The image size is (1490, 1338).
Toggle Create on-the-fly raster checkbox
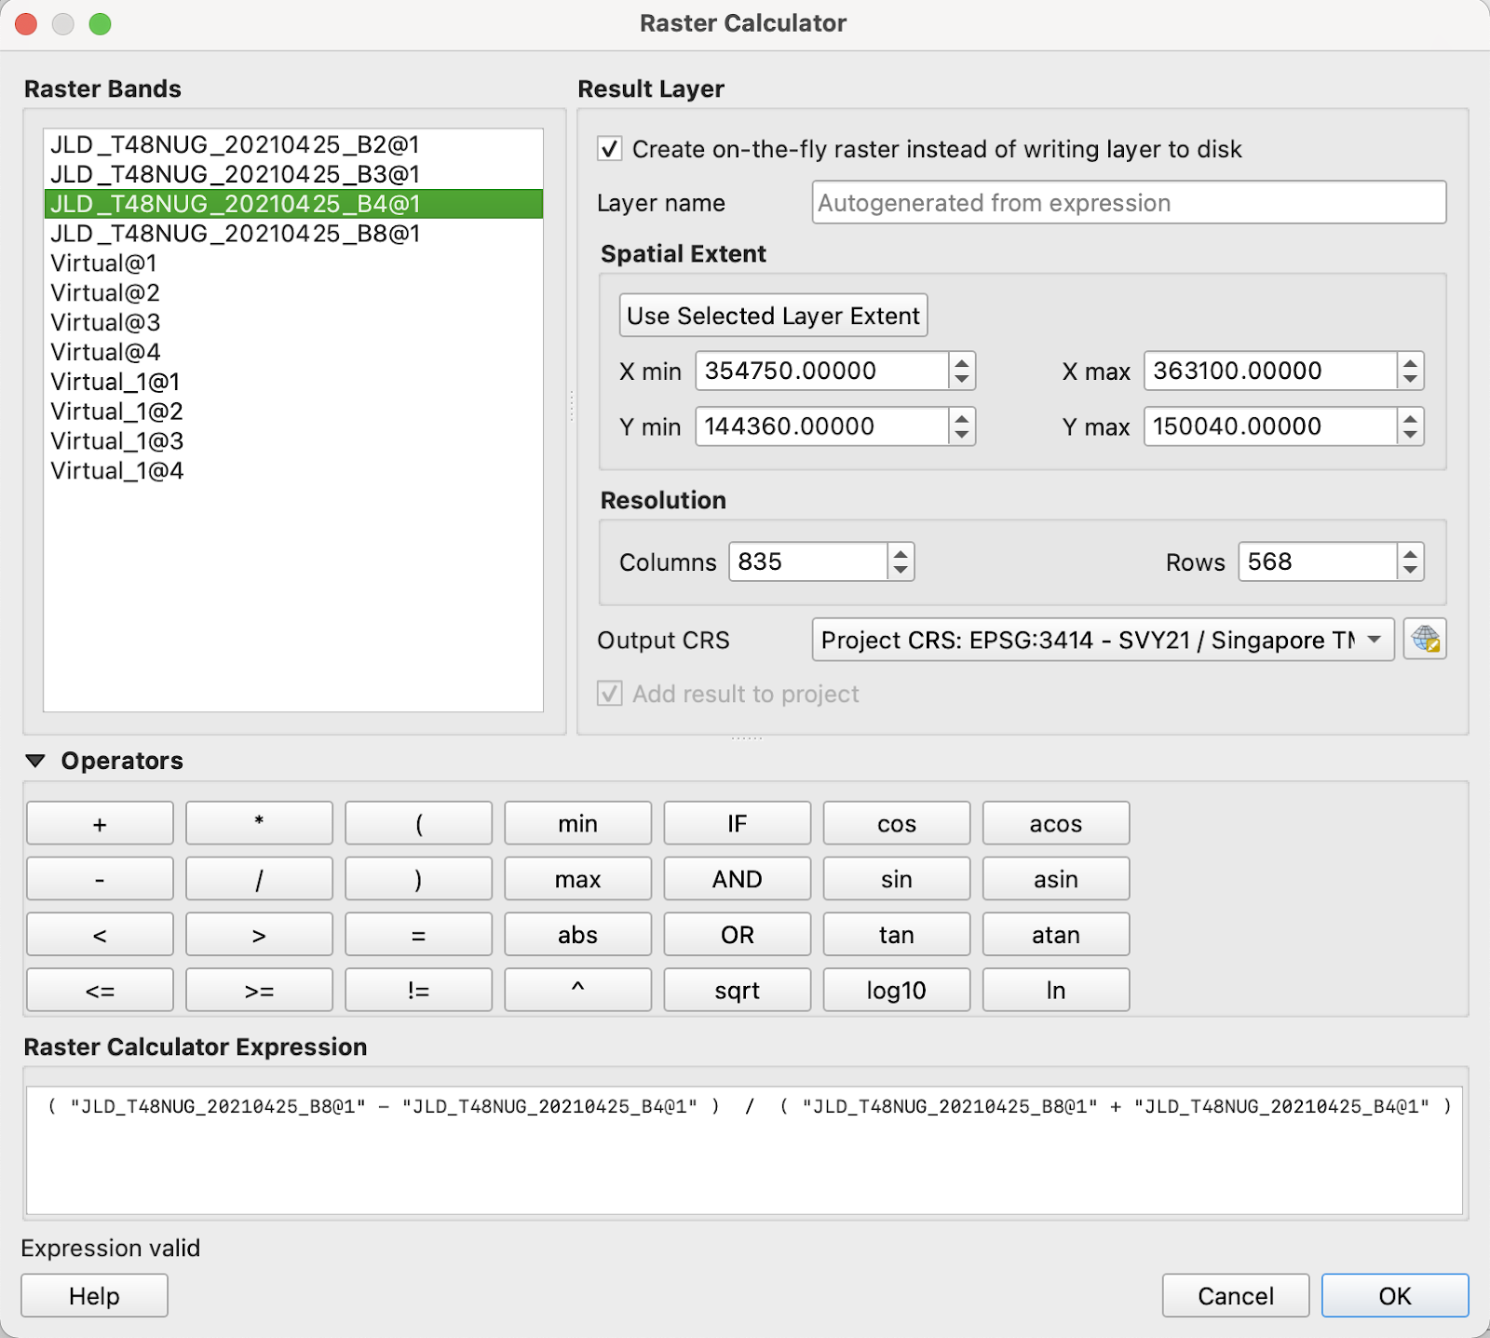coord(610,149)
